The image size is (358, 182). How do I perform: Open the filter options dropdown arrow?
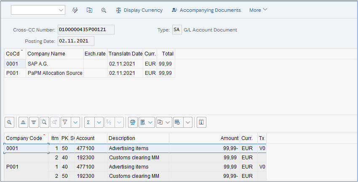(75, 122)
